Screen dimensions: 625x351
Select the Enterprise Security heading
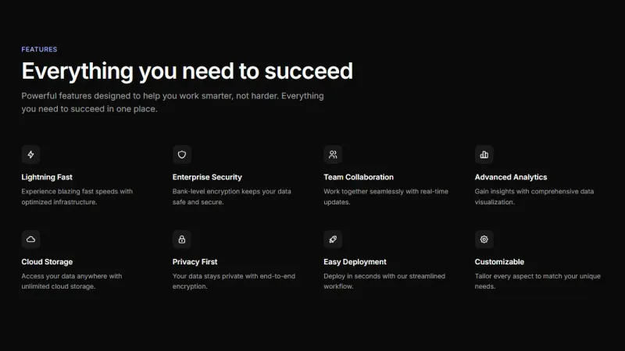pyautogui.click(x=207, y=177)
